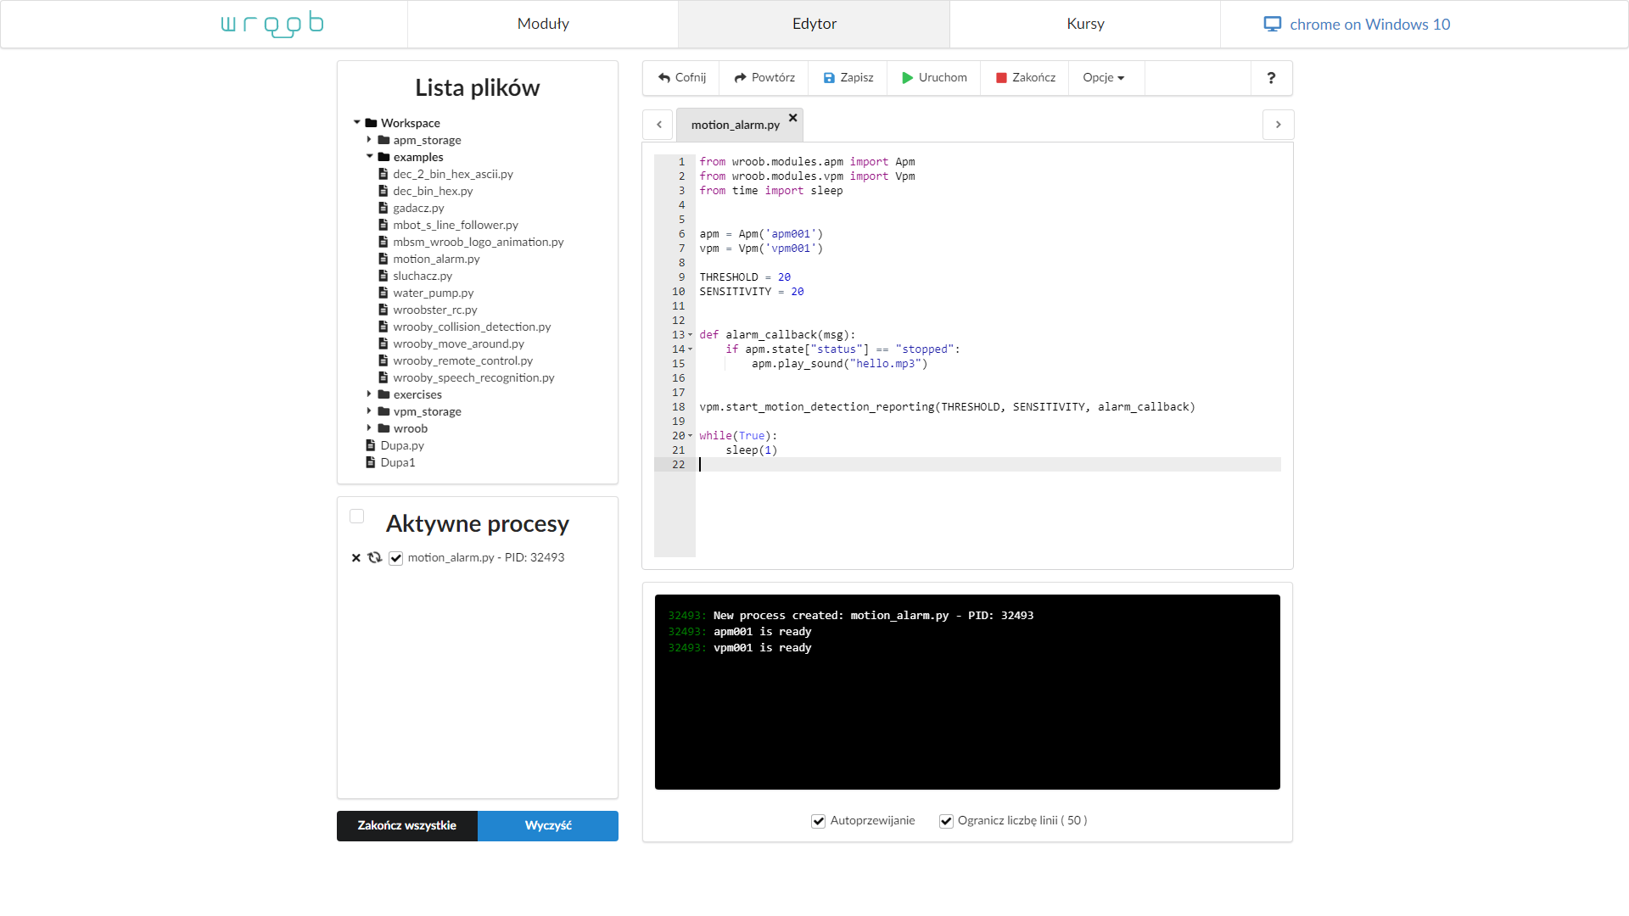Select the motion_alarm.py editor tab

click(735, 125)
